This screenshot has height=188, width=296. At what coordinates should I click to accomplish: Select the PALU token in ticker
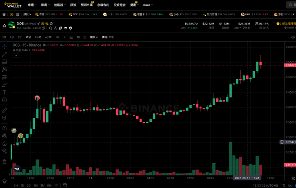(x=255, y=14)
